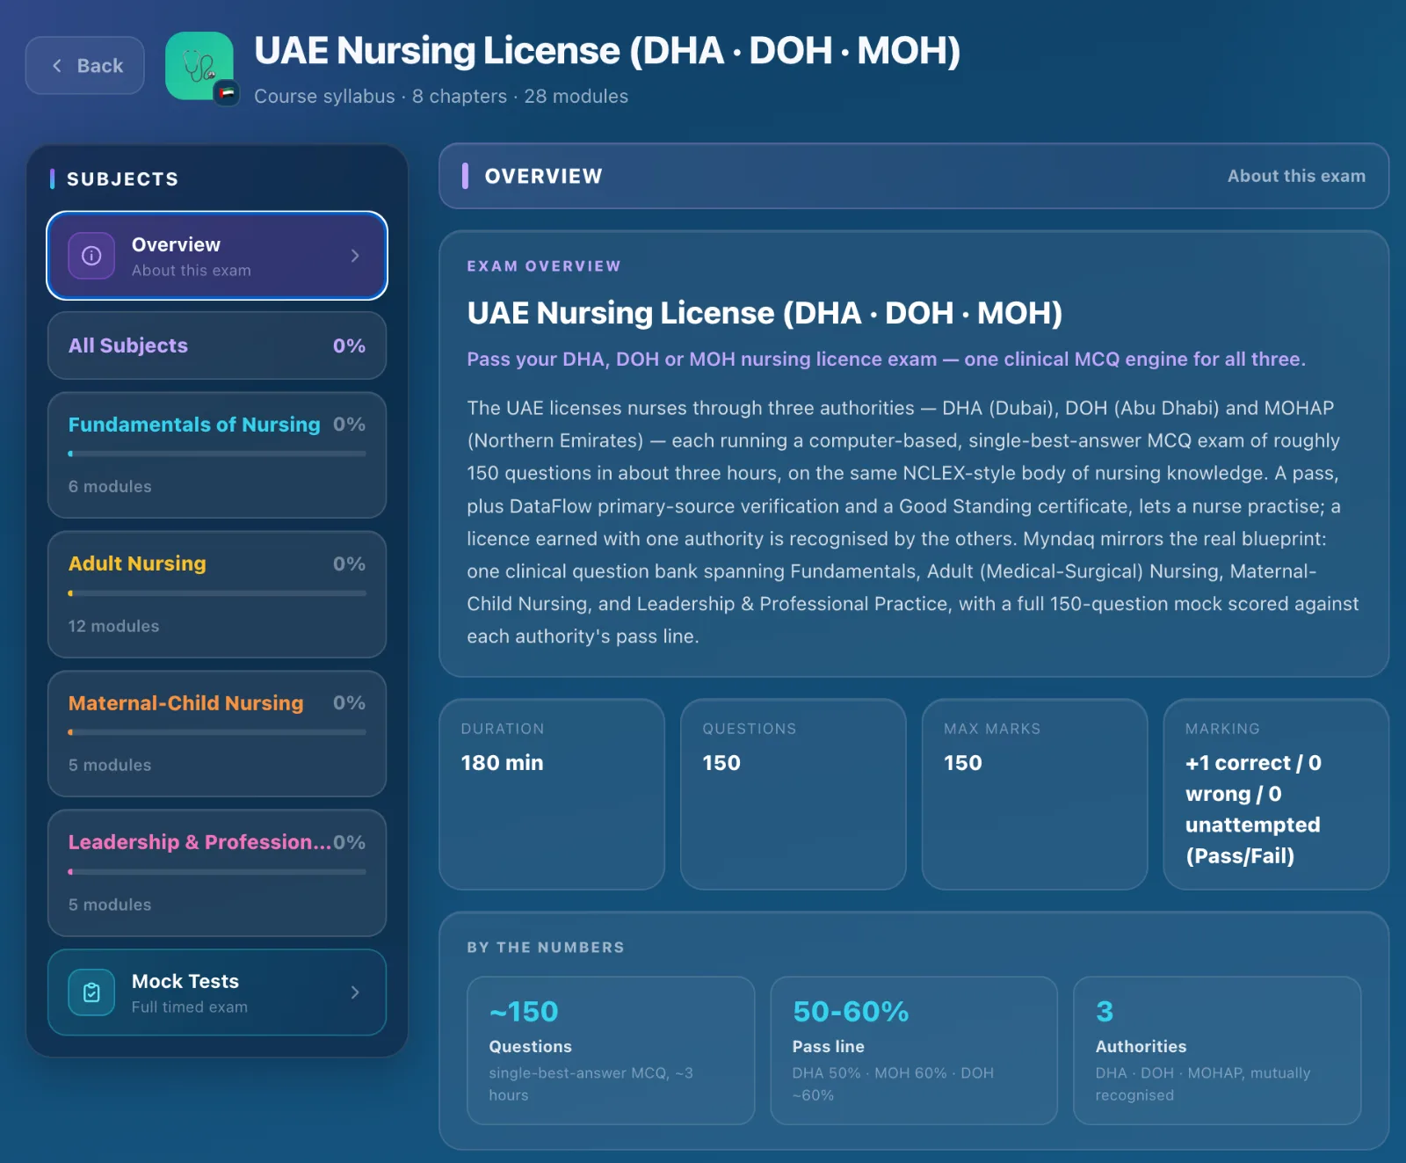Click the SUBJECTS panel heading
The image size is (1406, 1163).
coord(123,179)
